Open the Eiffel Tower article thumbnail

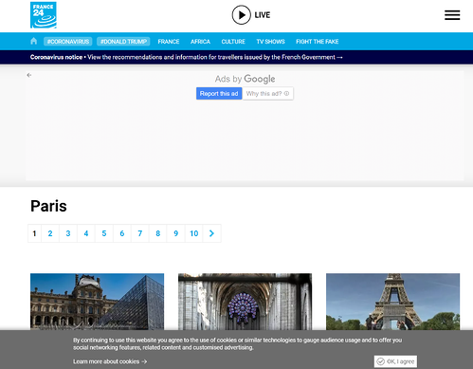pyautogui.click(x=392, y=302)
